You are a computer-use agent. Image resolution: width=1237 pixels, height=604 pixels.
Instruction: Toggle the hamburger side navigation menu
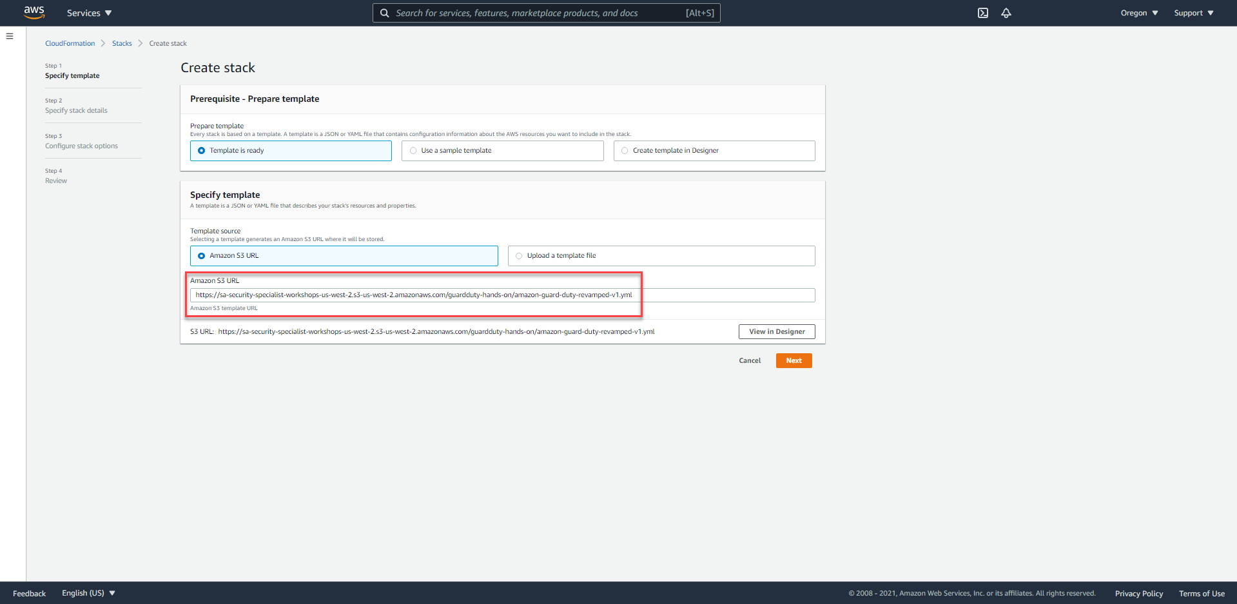point(10,36)
